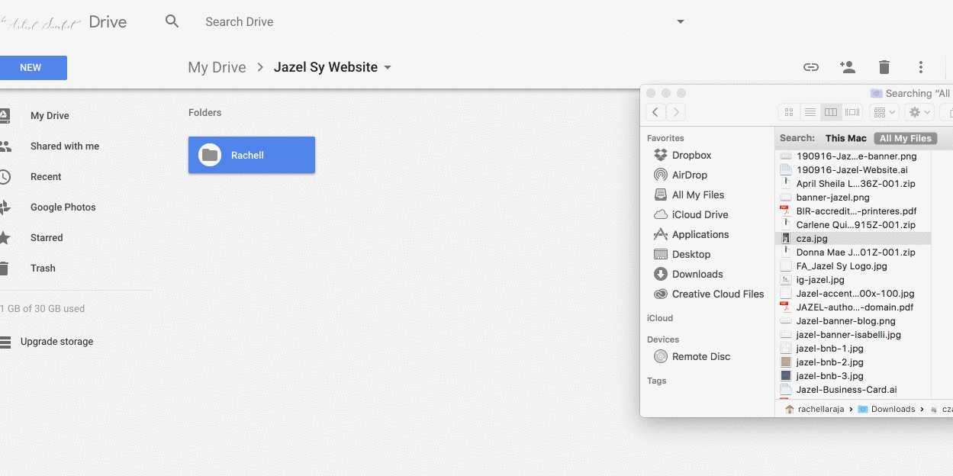
Task: Click iCloud Drive cloud icon in Finder
Action: [x=661, y=214]
